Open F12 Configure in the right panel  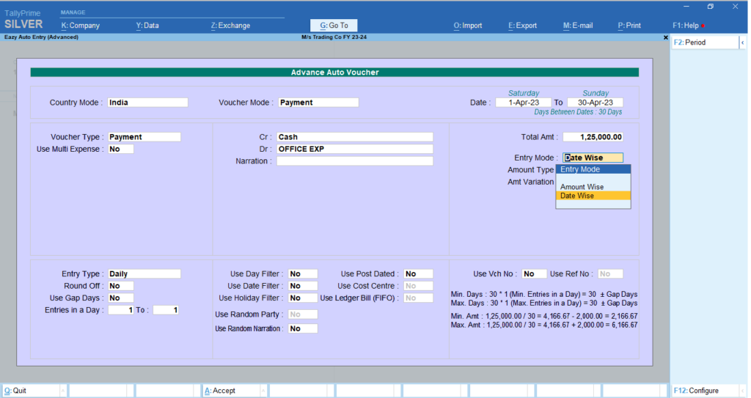pyautogui.click(x=704, y=391)
